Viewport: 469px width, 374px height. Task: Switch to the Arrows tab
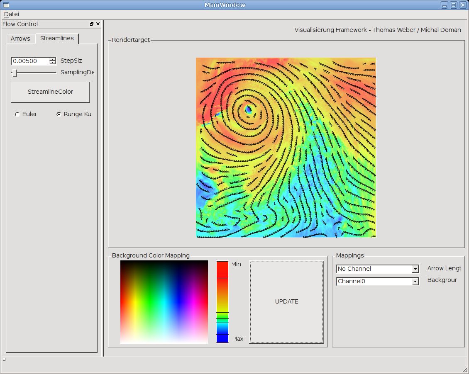[x=20, y=39]
